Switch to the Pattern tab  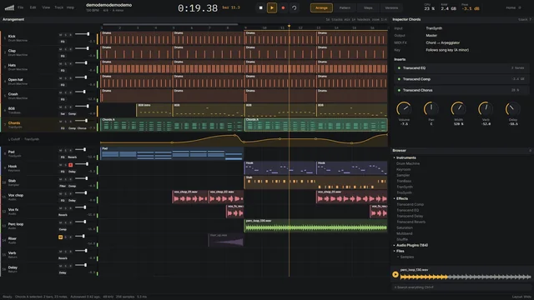(x=345, y=7)
